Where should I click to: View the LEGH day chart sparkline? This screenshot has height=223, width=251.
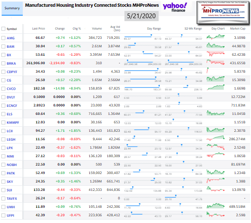[216, 138]
